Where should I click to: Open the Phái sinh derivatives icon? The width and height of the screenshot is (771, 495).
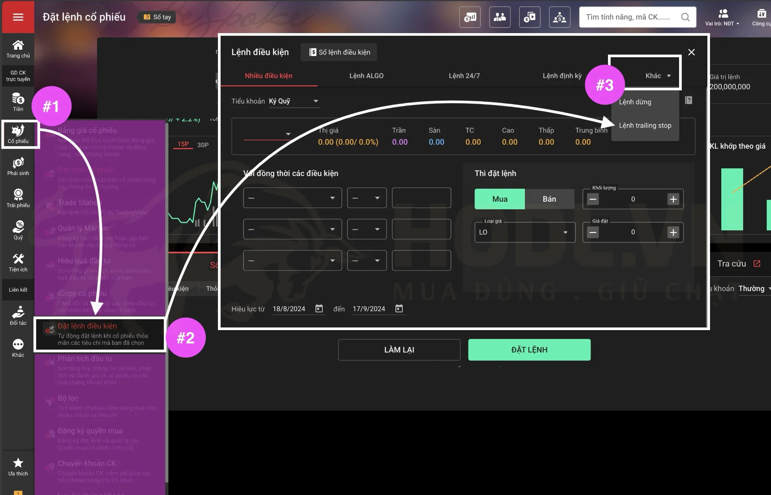tap(18, 166)
